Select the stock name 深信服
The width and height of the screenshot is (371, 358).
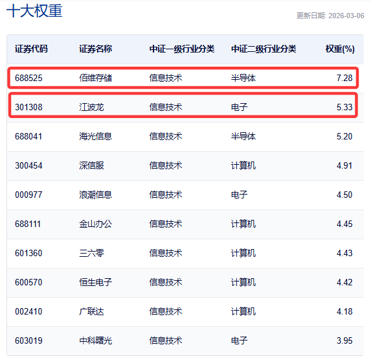coord(91,165)
